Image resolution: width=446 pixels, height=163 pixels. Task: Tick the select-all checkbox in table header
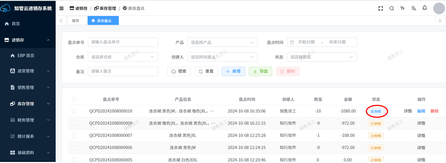[74, 99]
